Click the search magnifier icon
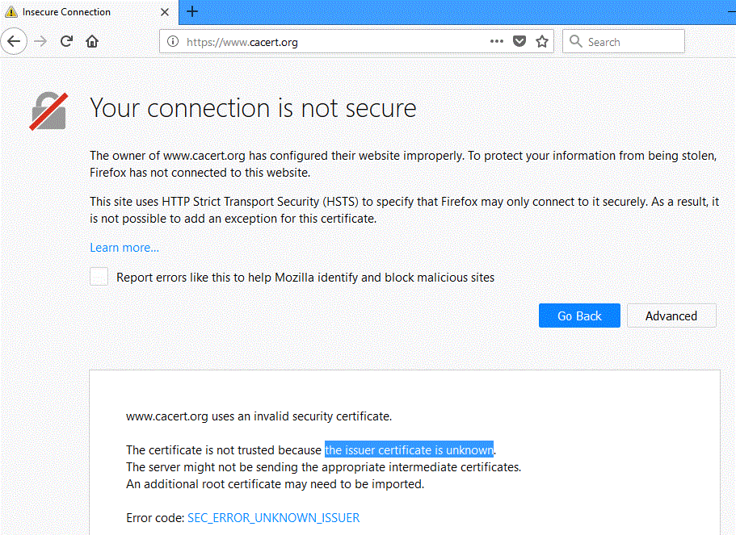 tap(575, 42)
